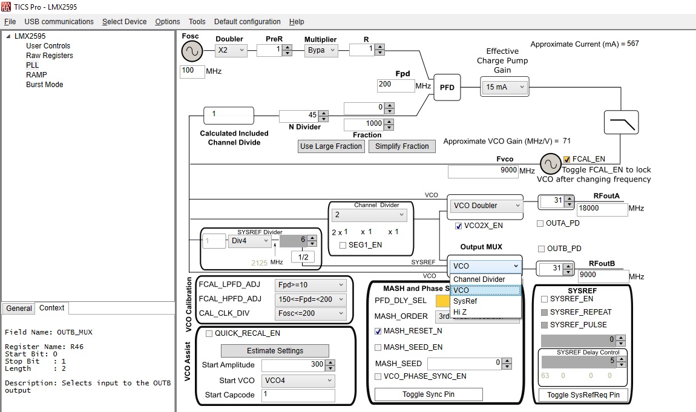Open Default configuration menu
Image resolution: width=696 pixels, height=412 pixels.
(x=248, y=22)
